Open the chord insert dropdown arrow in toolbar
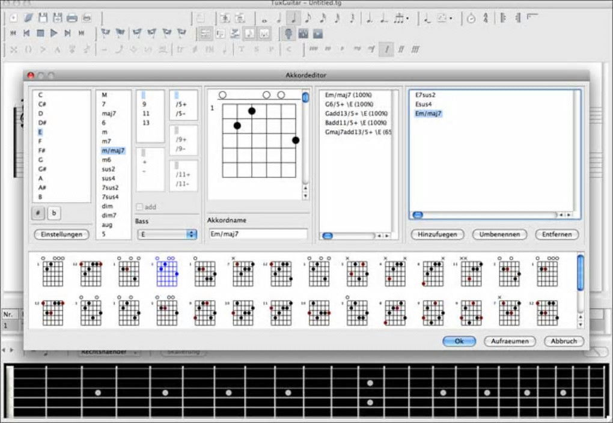 451,19
